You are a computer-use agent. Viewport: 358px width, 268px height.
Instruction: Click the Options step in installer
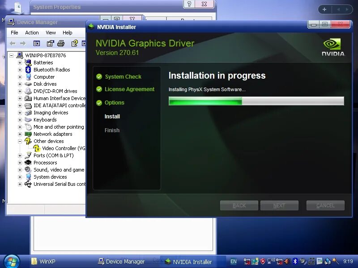click(110, 103)
